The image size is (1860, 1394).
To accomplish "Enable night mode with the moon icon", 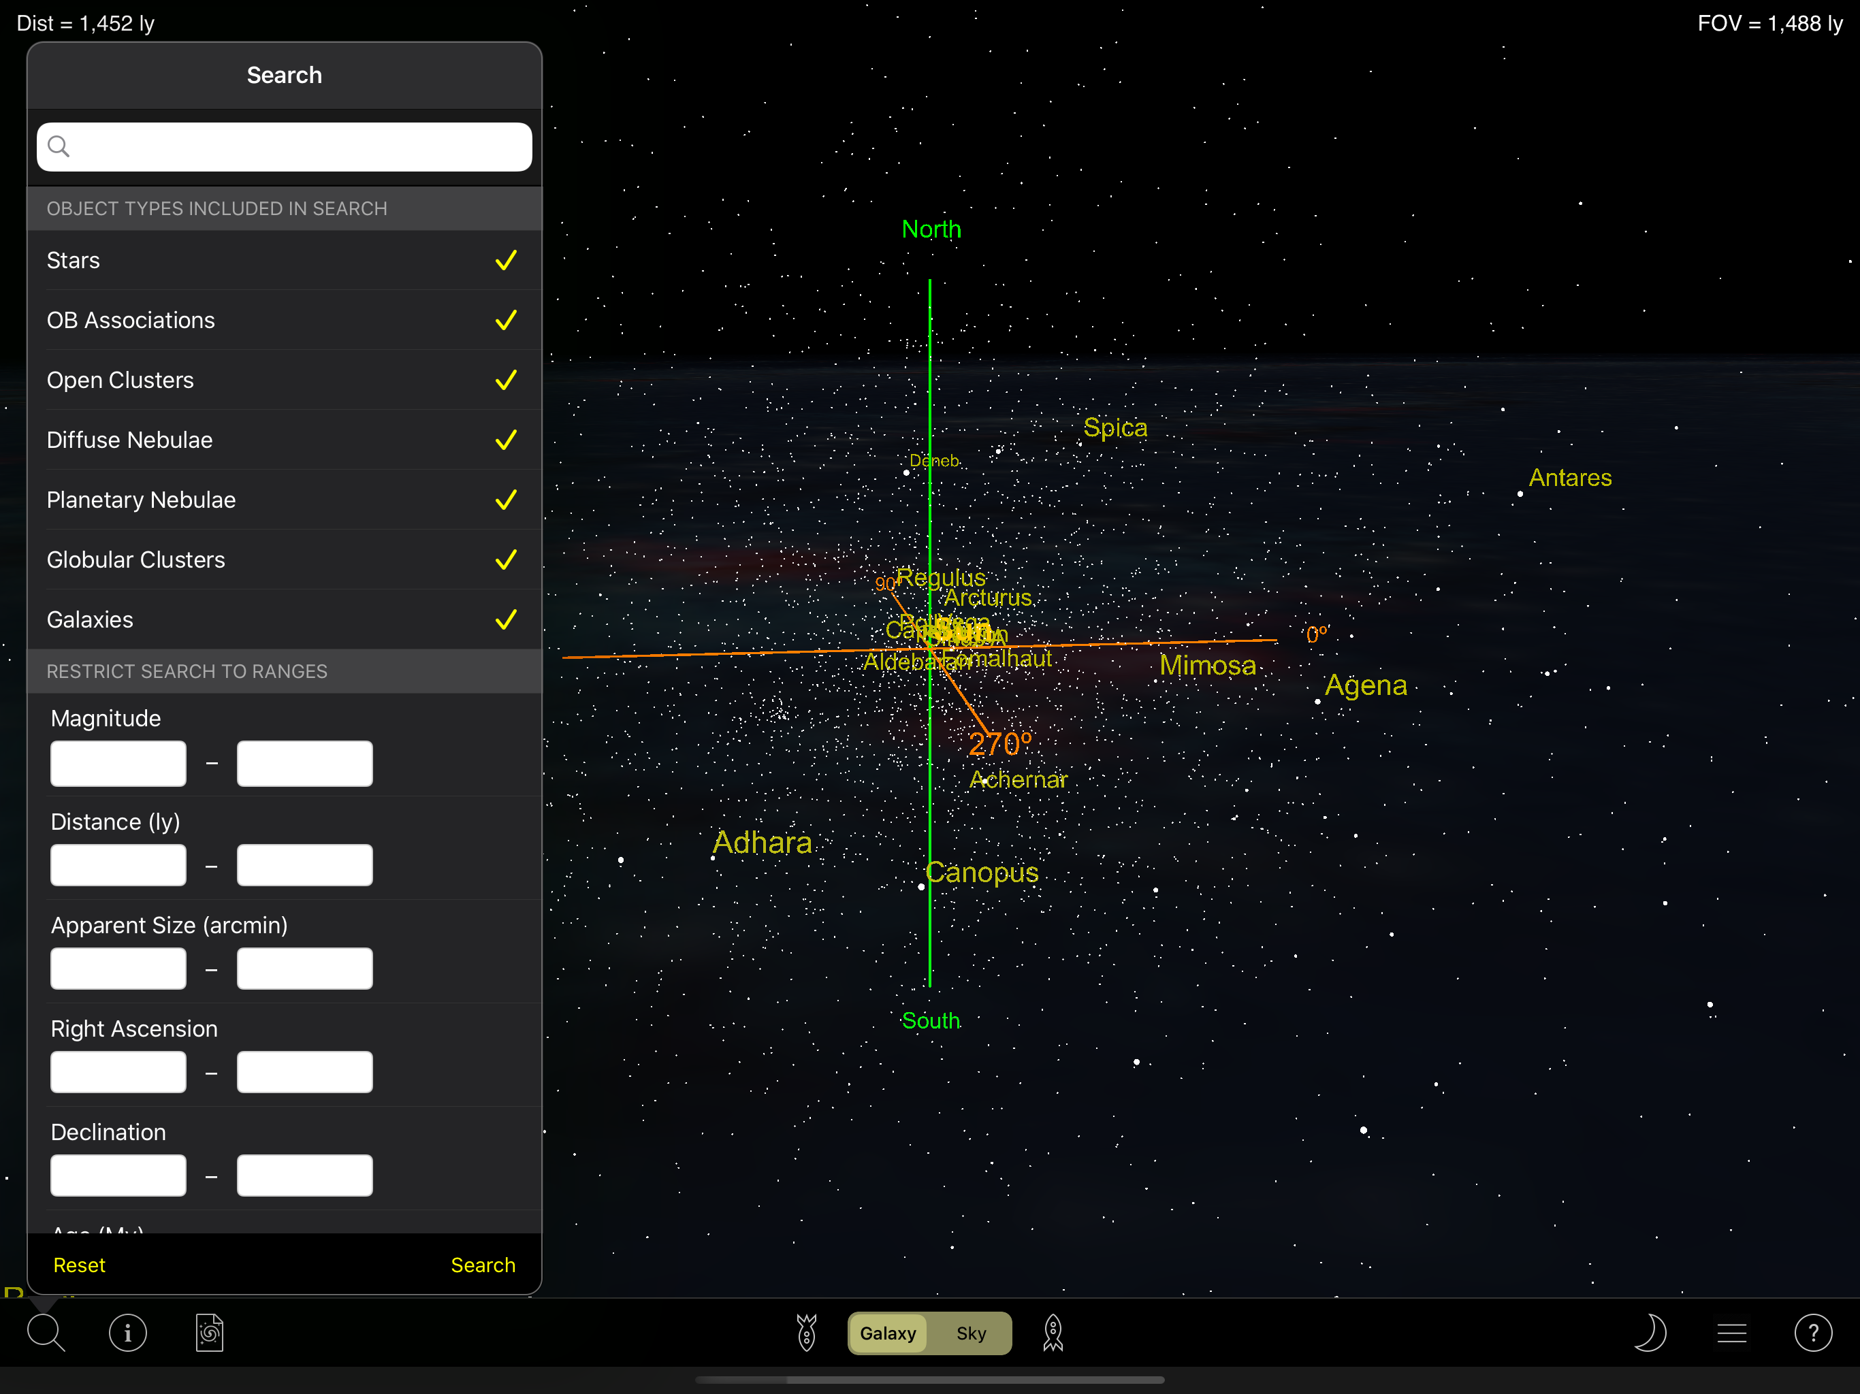I will click(x=1649, y=1333).
